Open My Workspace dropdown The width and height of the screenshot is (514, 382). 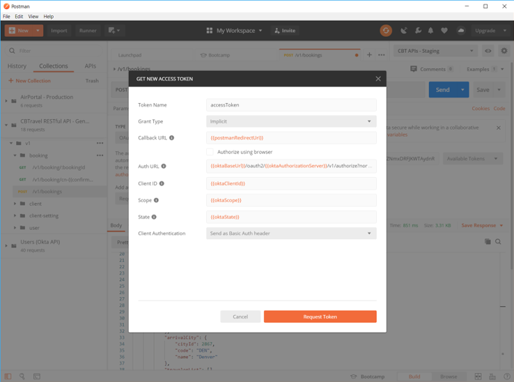[235, 31]
